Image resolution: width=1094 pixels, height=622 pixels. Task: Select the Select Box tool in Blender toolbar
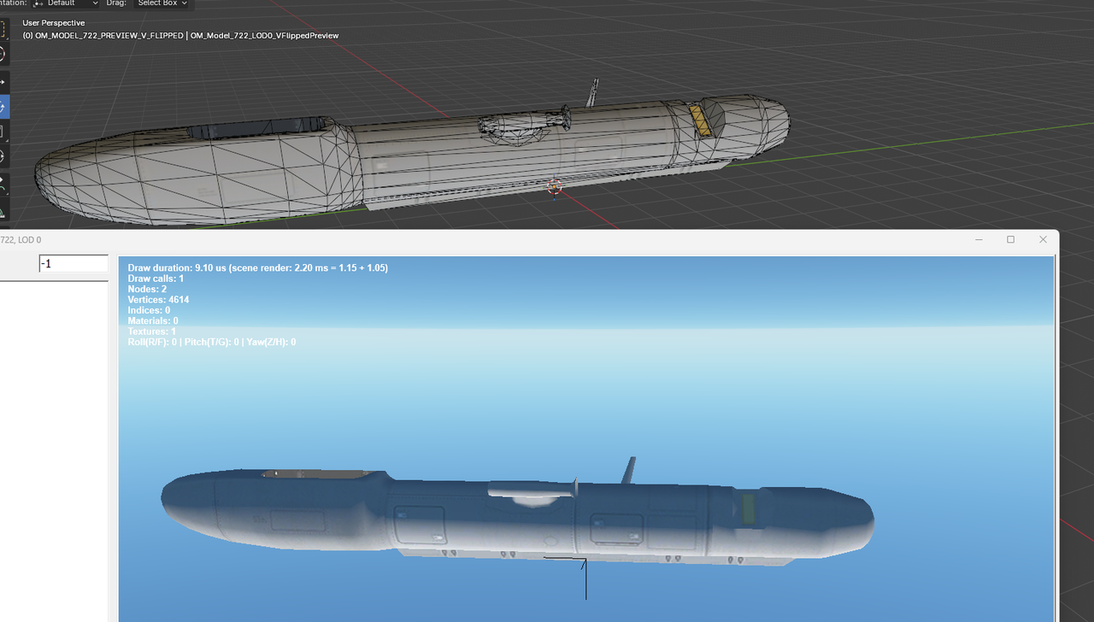[3, 30]
